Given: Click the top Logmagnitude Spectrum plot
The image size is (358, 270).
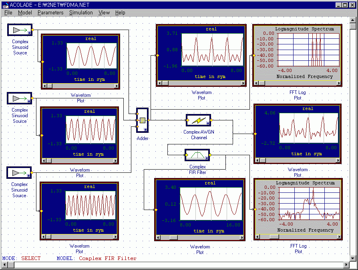Looking at the screenshot, I should click(297, 56).
